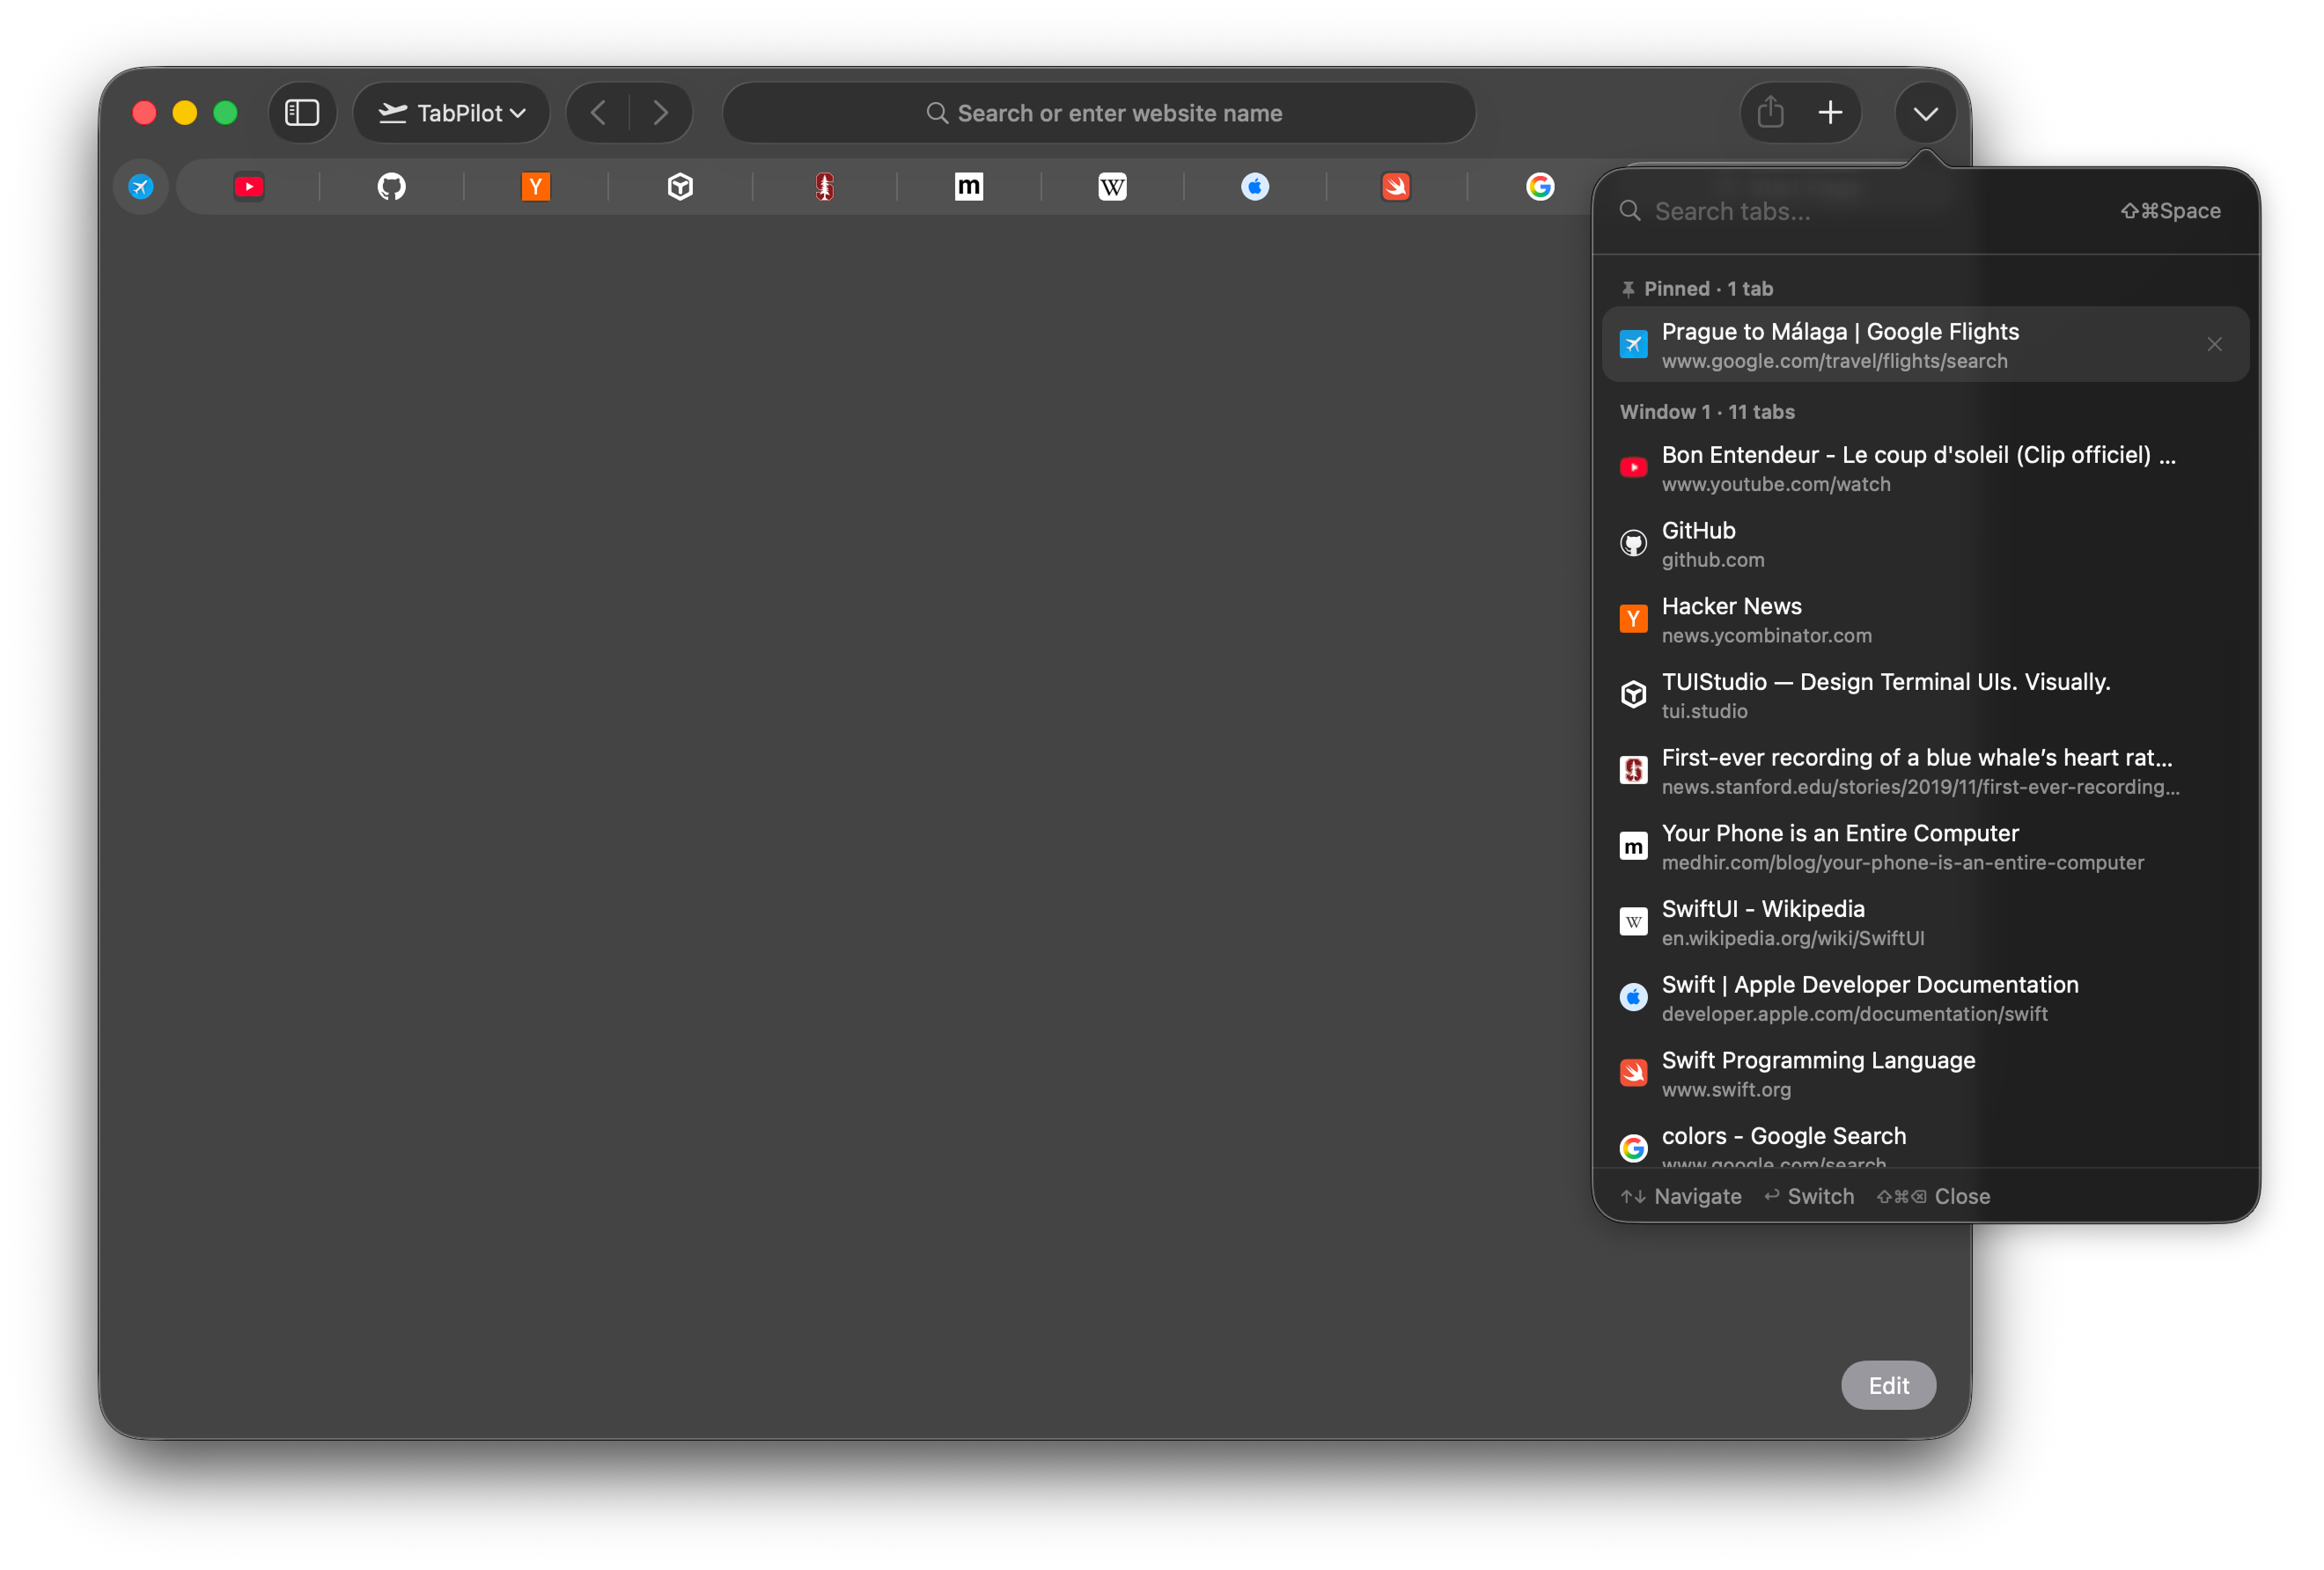The height and width of the screenshot is (1570, 2324).
Task: Open the Bon Entendeur YouTube row
Action: pos(1925,467)
